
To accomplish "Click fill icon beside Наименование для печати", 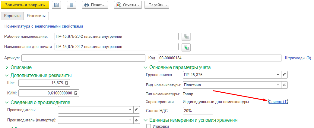I will point(186,47).
